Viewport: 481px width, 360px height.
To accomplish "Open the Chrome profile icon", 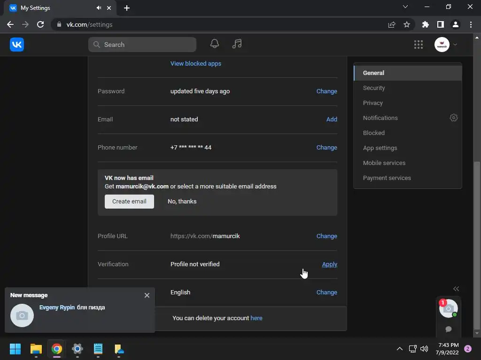I will [x=456, y=24].
